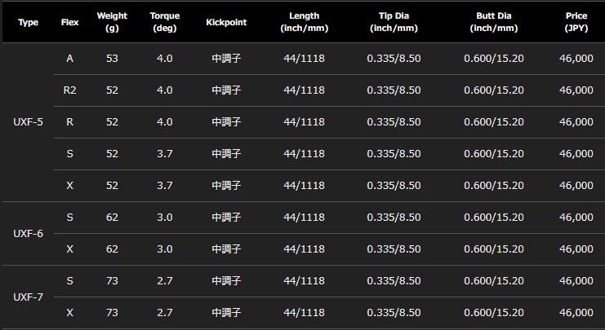This screenshot has height=330, width=605.
Task: Select the Weight (g) column header
Action: tap(112, 22)
